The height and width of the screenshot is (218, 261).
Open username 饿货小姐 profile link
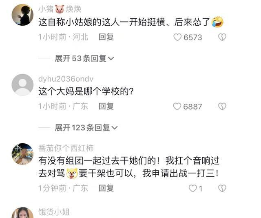[x=54, y=212]
